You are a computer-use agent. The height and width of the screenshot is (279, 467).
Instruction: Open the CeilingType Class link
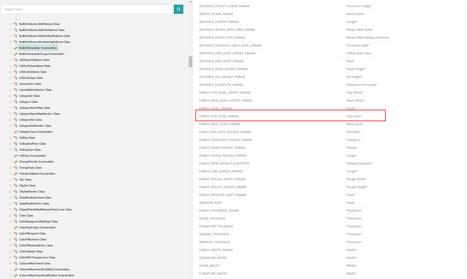[30, 150]
